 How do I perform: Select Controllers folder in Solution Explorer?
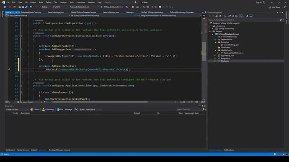pyautogui.click(x=225, y=48)
